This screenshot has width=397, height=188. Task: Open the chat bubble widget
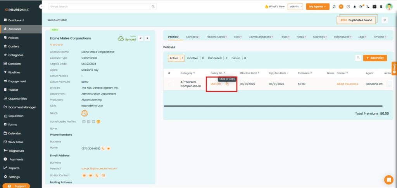click(388, 180)
